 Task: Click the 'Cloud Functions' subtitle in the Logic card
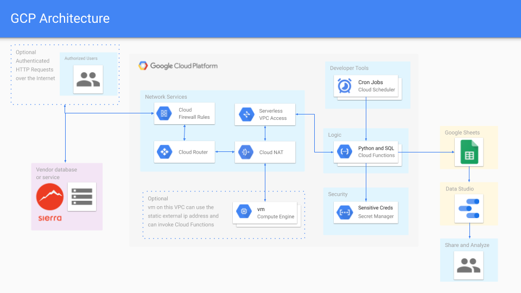coord(377,155)
